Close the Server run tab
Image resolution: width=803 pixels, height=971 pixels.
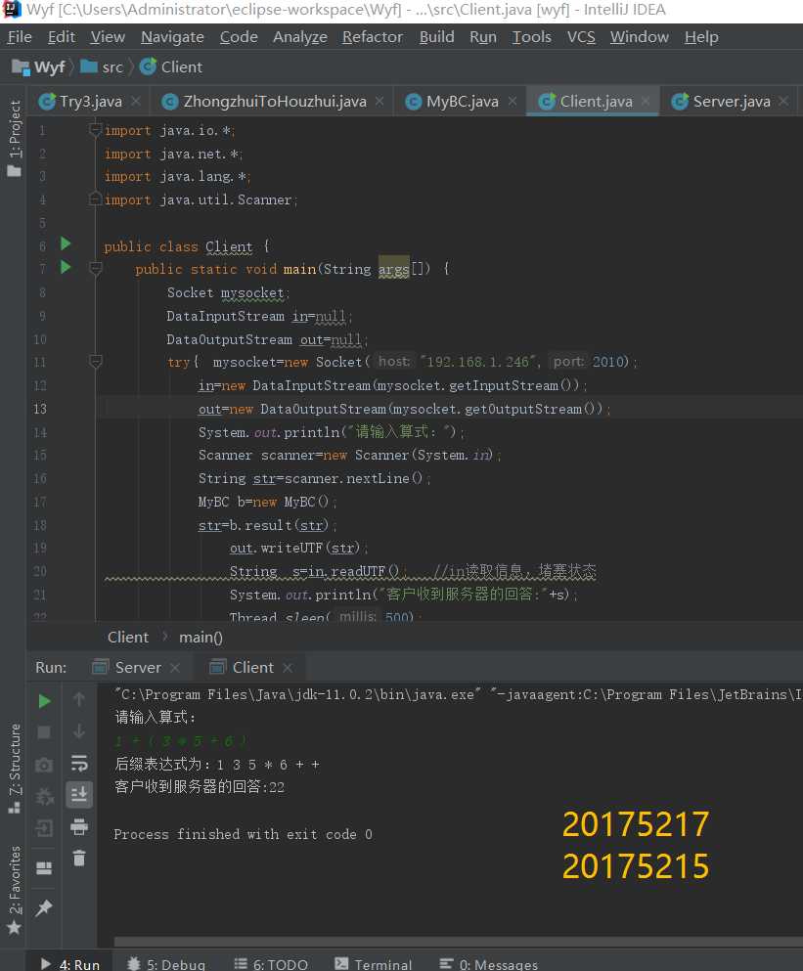pos(175,668)
